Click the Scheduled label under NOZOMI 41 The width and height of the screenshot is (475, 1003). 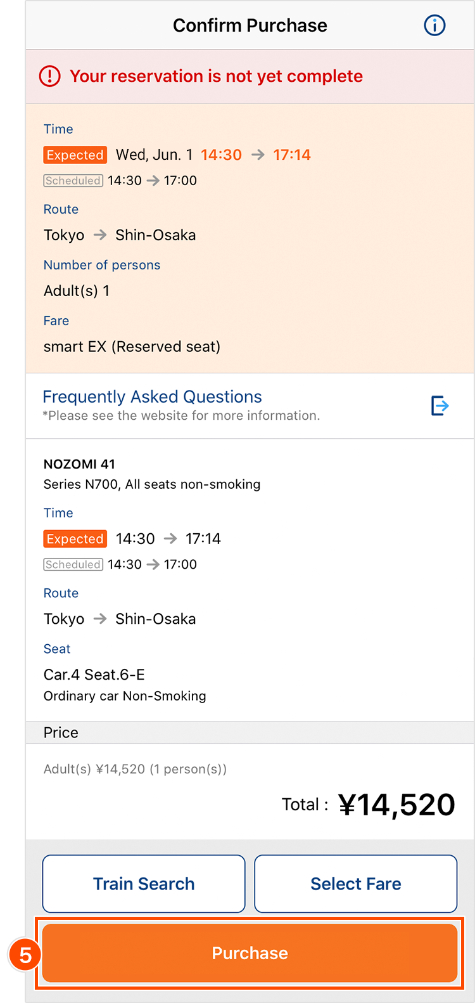tap(73, 564)
